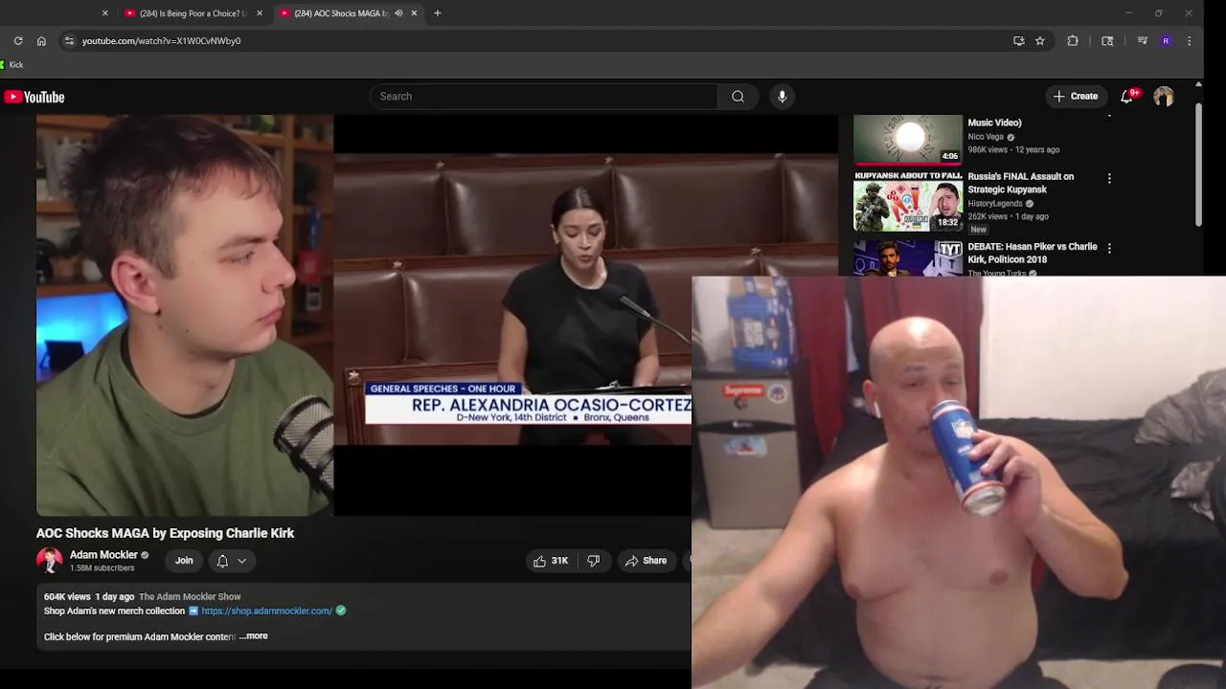Open the media control toolbar icon
The width and height of the screenshot is (1226, 689).
pos(1142,41)
